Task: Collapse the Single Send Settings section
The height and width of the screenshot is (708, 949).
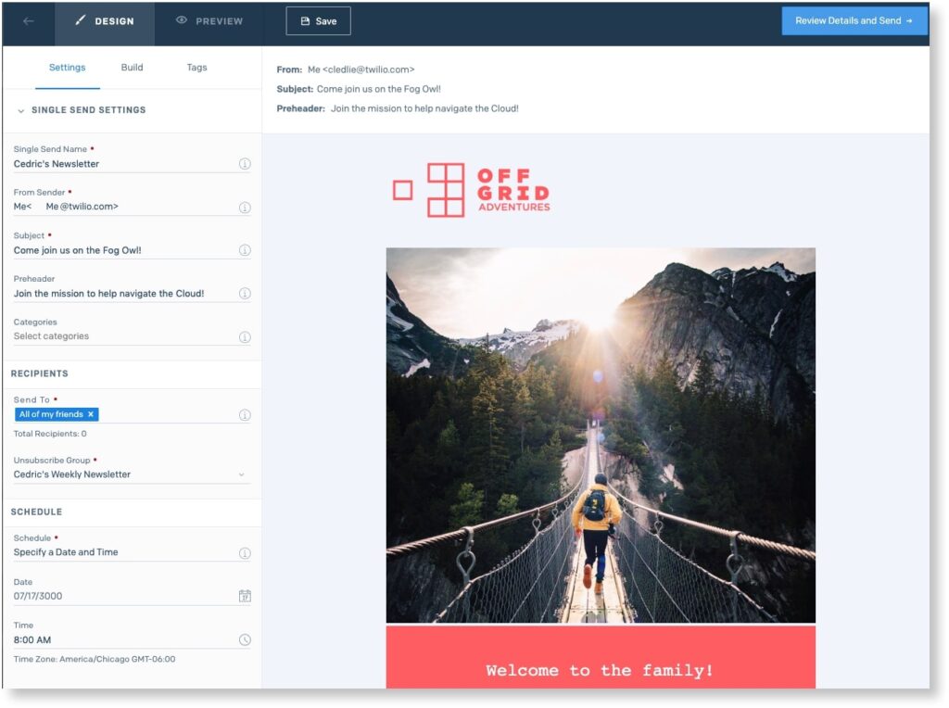Action: [x=19, y=109]
